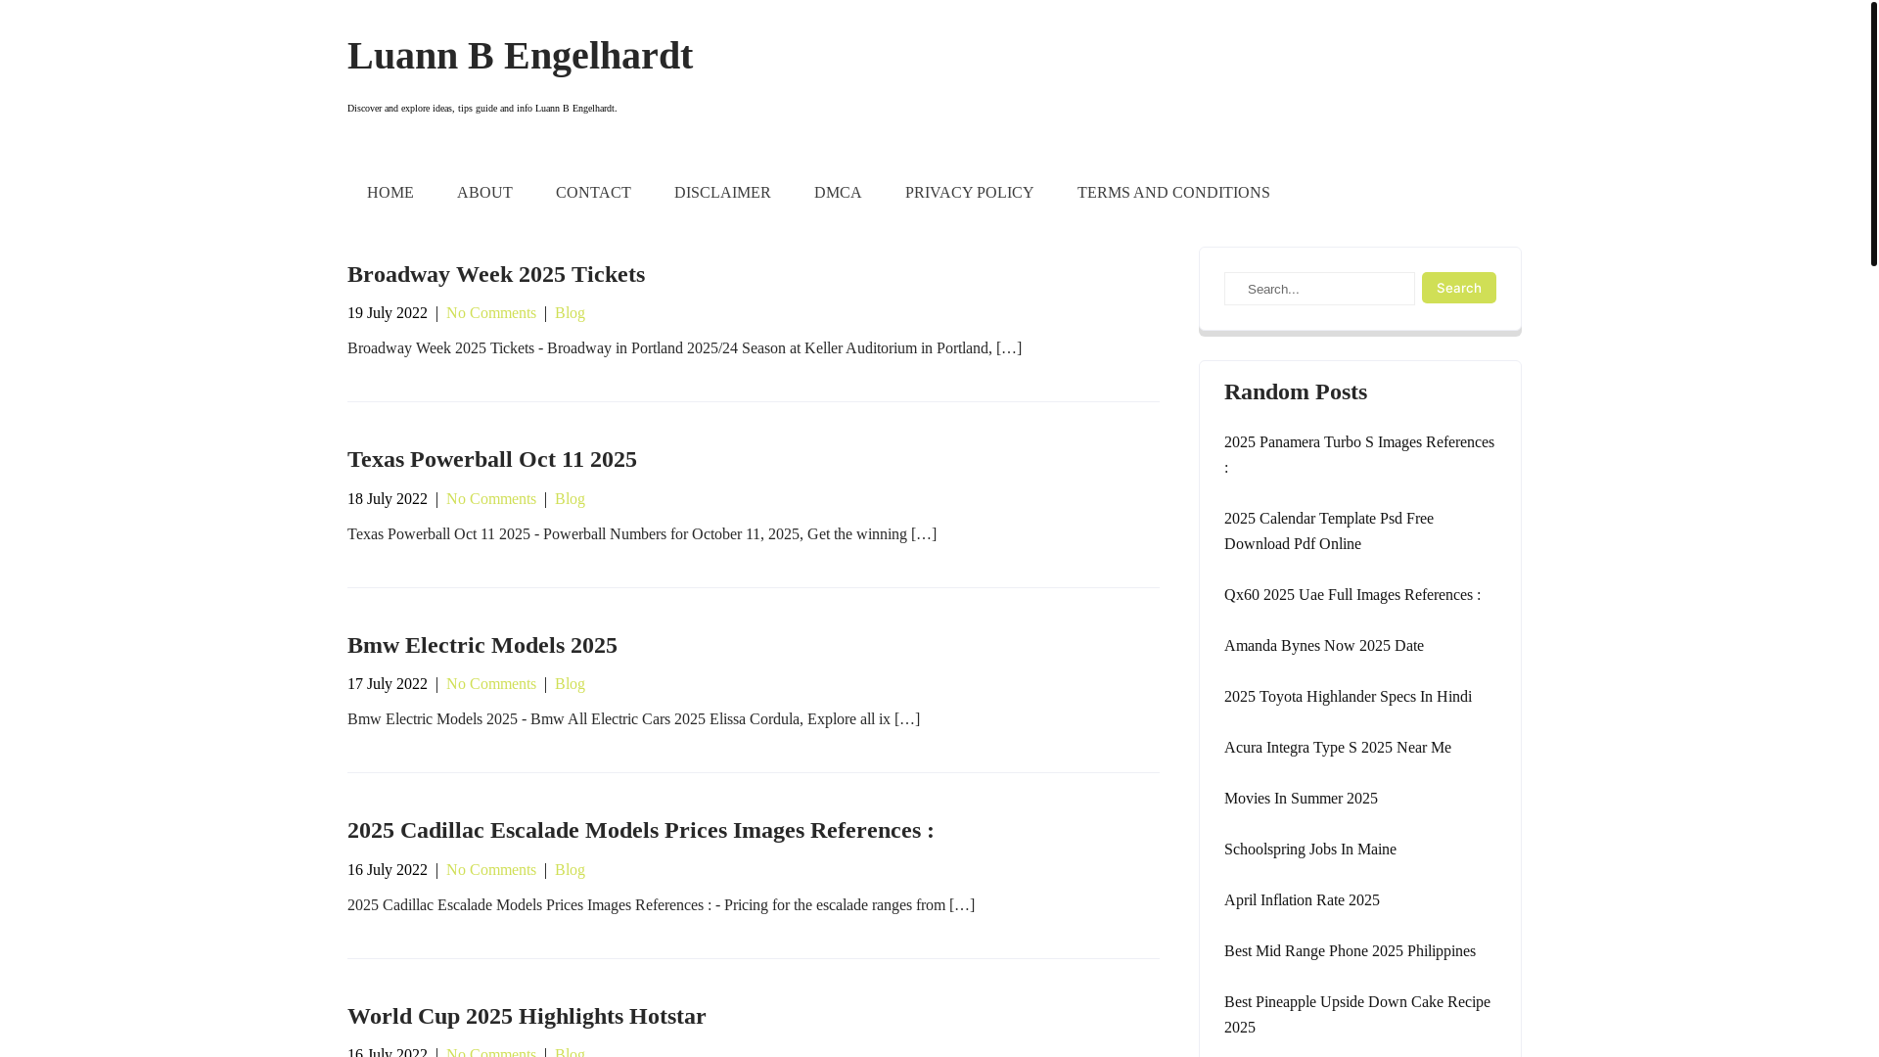Open Best Pineapple Upside Down Cake Recipe
1879x1057 pixels.
[x=1357, y=1015]
